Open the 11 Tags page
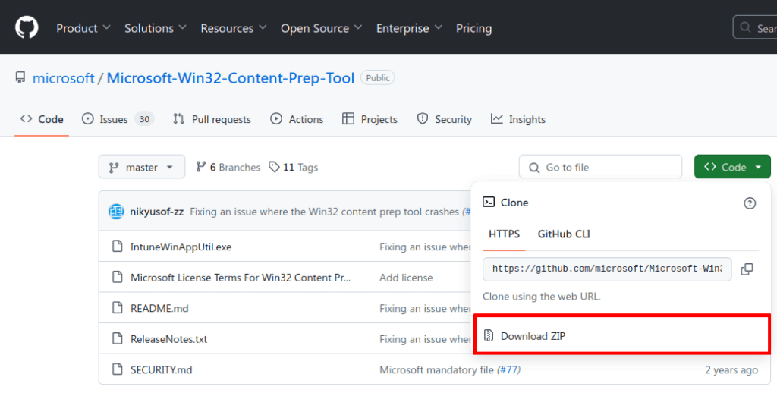This screenshot has width=777, height=393. tap(293, 167)
